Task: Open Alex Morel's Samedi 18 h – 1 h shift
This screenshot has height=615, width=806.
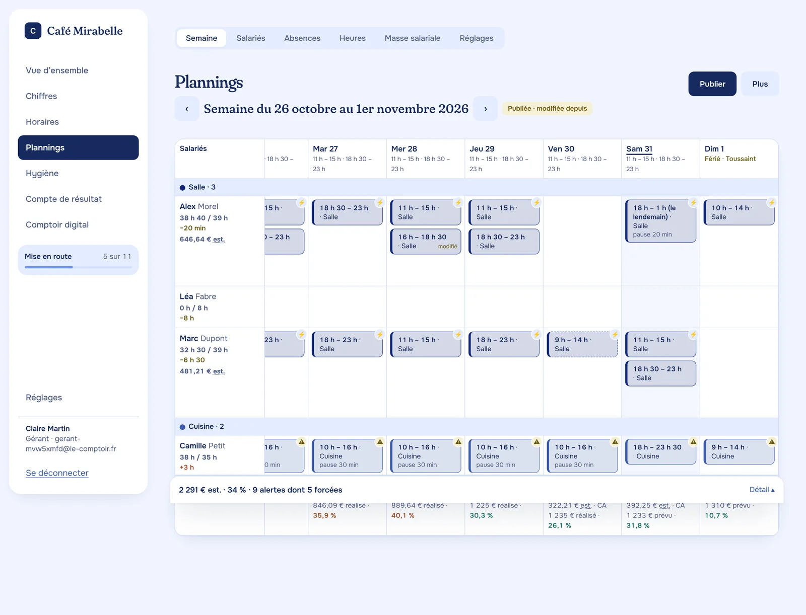Action: click(x=660, y=221)
